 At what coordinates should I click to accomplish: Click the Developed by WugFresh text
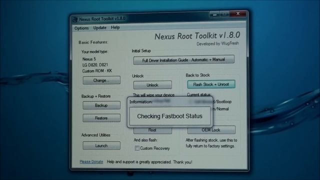pos(217,43)
